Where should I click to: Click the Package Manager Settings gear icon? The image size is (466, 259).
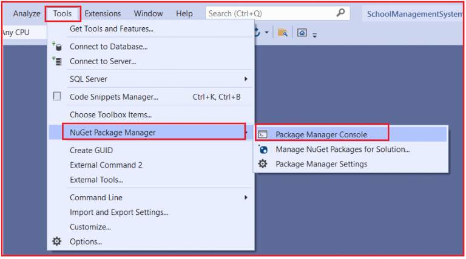263,164
